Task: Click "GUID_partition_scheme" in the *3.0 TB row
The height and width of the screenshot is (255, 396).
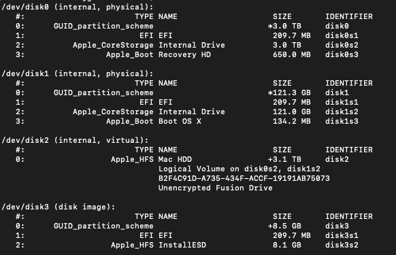Action: [x=103, y=26]
